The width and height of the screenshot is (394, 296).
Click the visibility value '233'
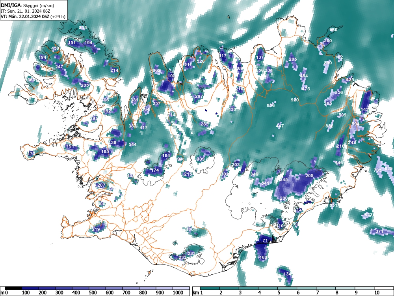182,257
